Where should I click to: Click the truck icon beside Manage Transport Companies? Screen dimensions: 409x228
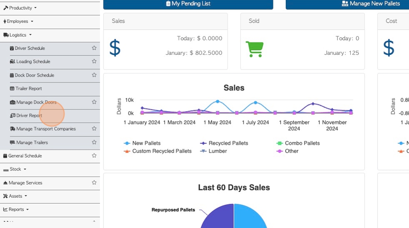tap(12, 129)
